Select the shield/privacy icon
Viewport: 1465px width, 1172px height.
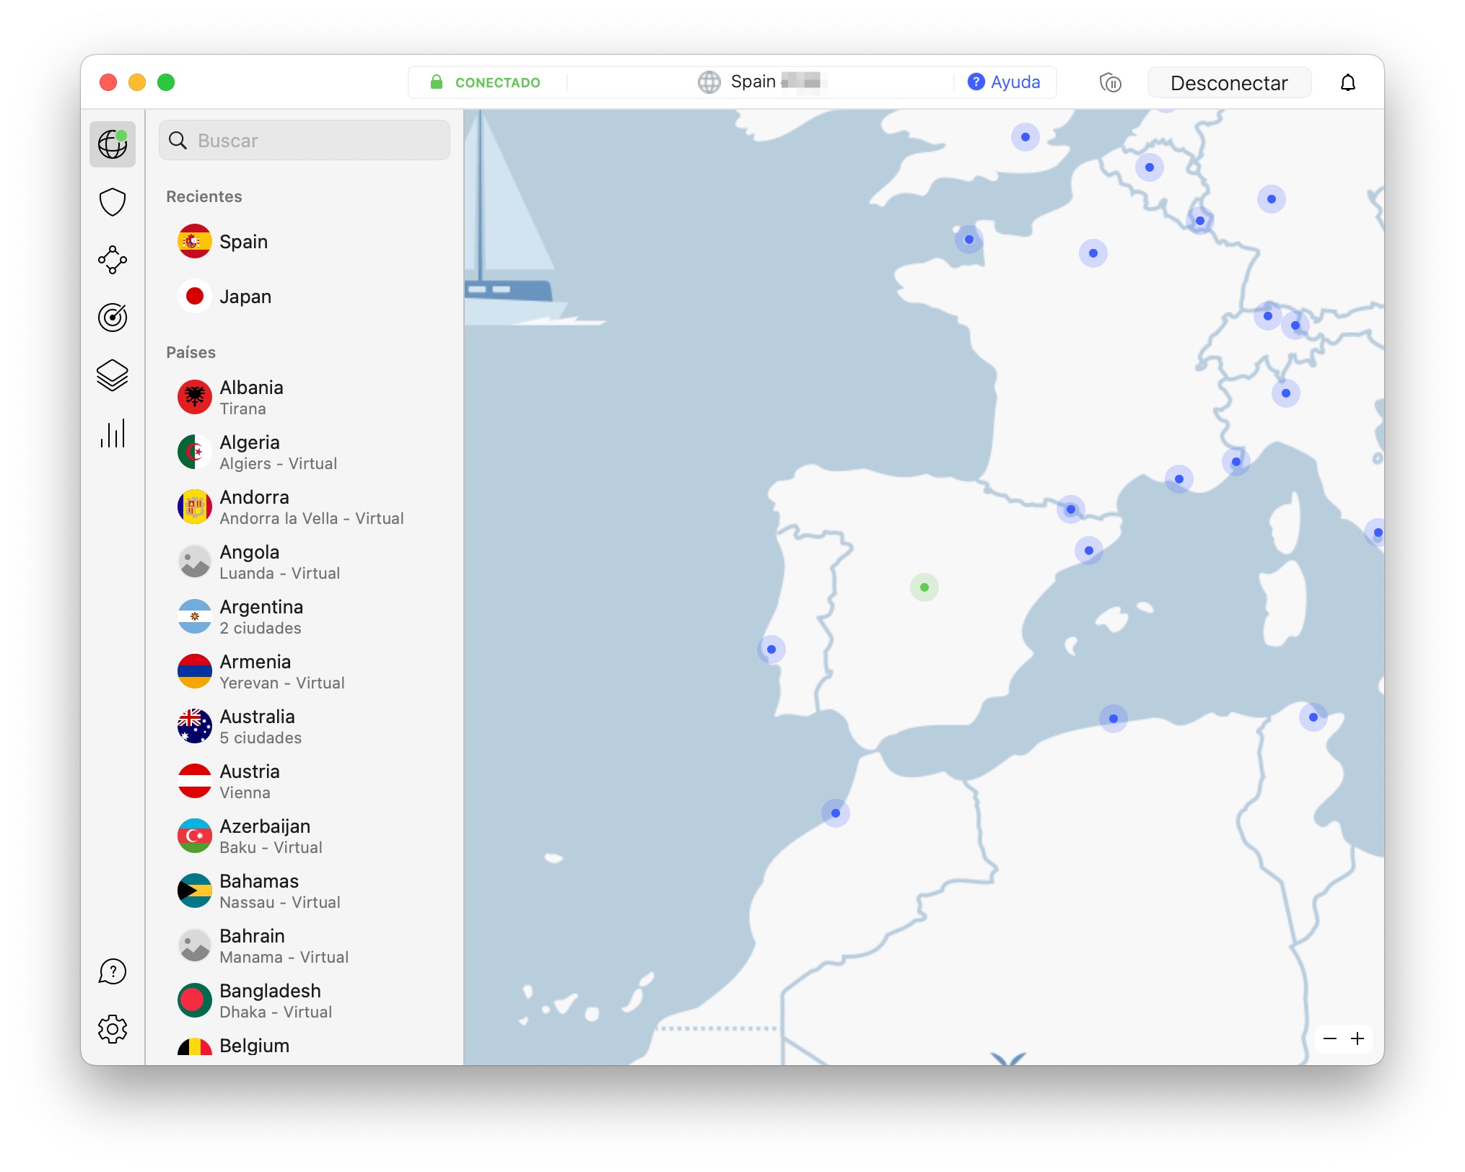coord(113,200)
